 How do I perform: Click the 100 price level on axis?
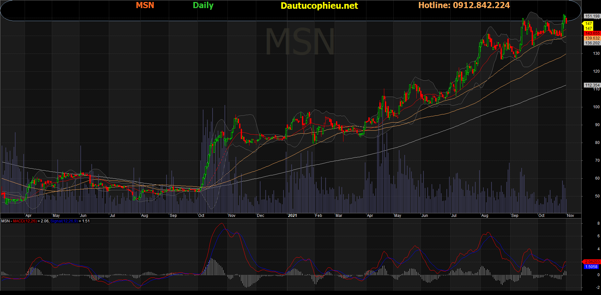click(x=596, y=107)
